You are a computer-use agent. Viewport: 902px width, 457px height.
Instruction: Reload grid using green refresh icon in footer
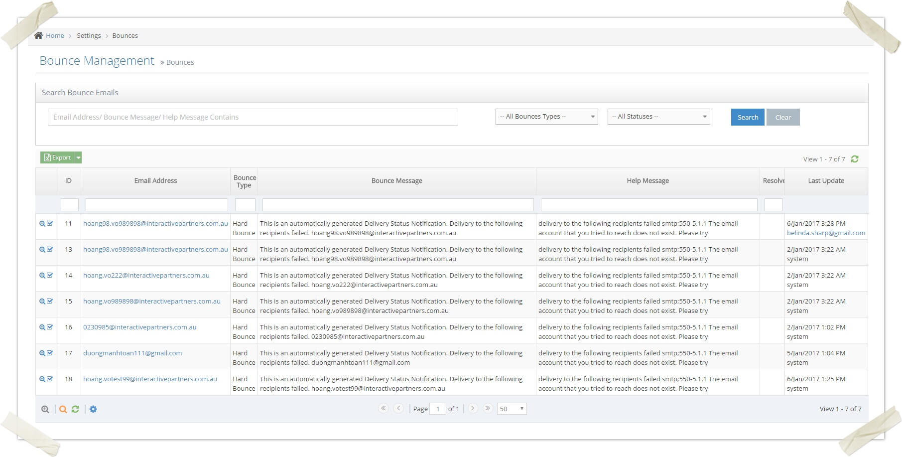pyautogui.click(x=75, y=409)
